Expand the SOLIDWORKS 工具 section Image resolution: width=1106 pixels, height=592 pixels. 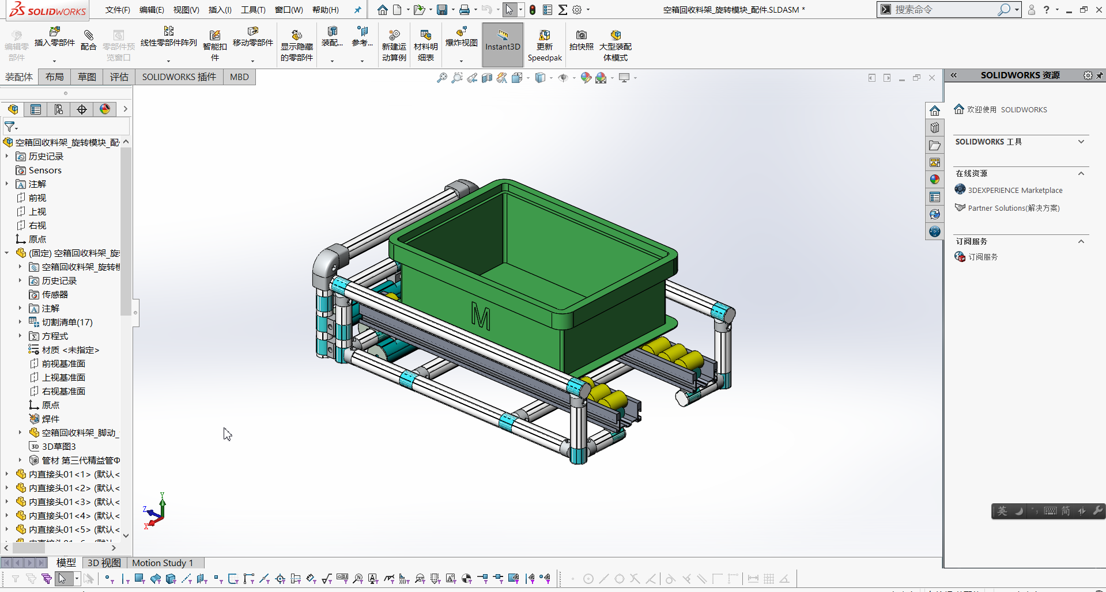(1081, 142)
